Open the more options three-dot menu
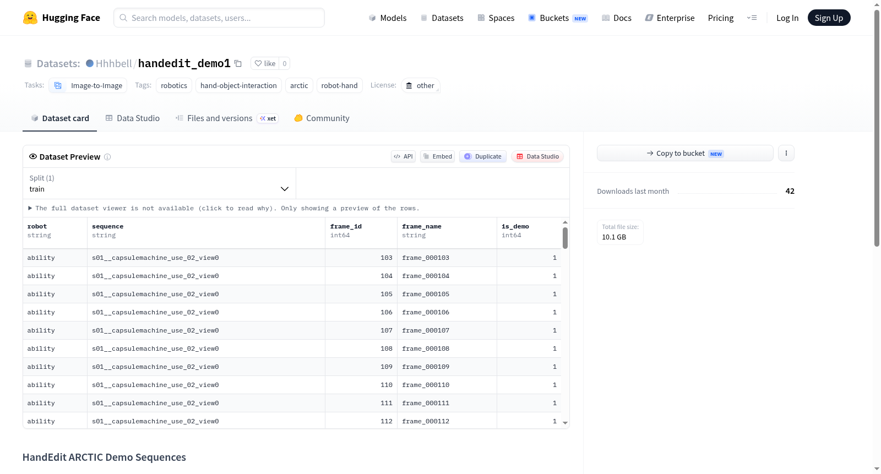Viewport: 881px width, 474px height. (786, 153)
